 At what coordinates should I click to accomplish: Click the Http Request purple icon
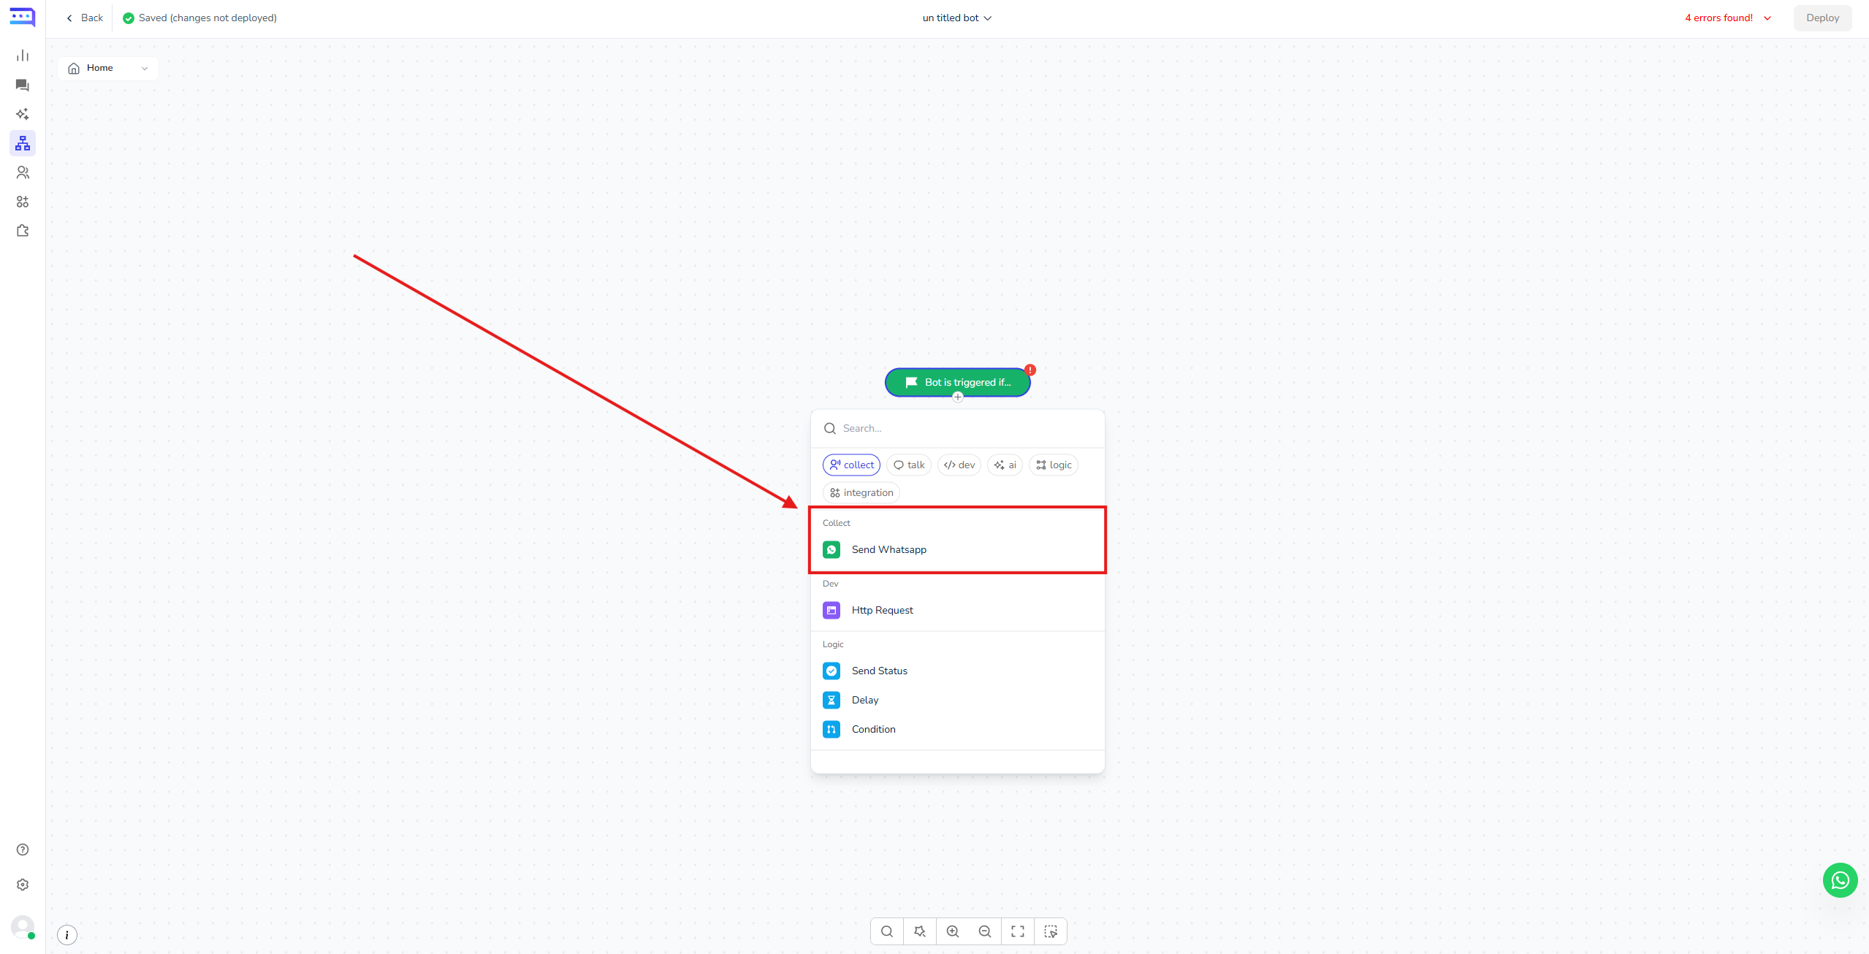[831, 610]
